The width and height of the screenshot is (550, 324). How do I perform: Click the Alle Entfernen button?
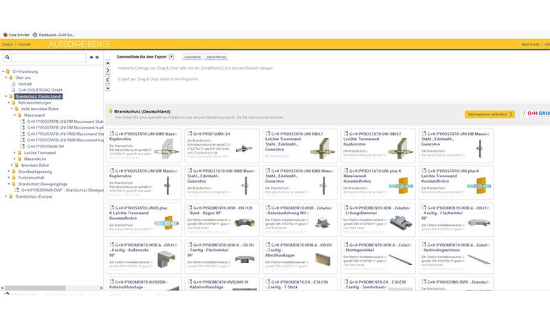[217, 57]
